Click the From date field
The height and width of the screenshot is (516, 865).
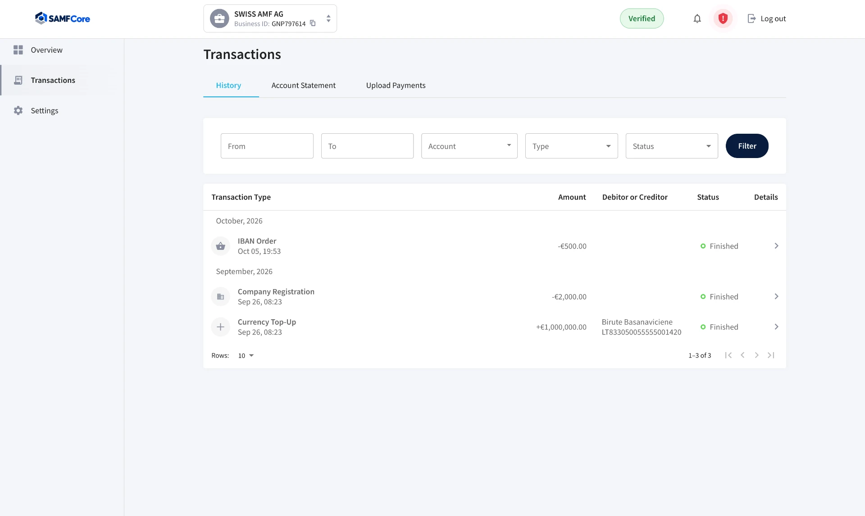pos(267,146)
